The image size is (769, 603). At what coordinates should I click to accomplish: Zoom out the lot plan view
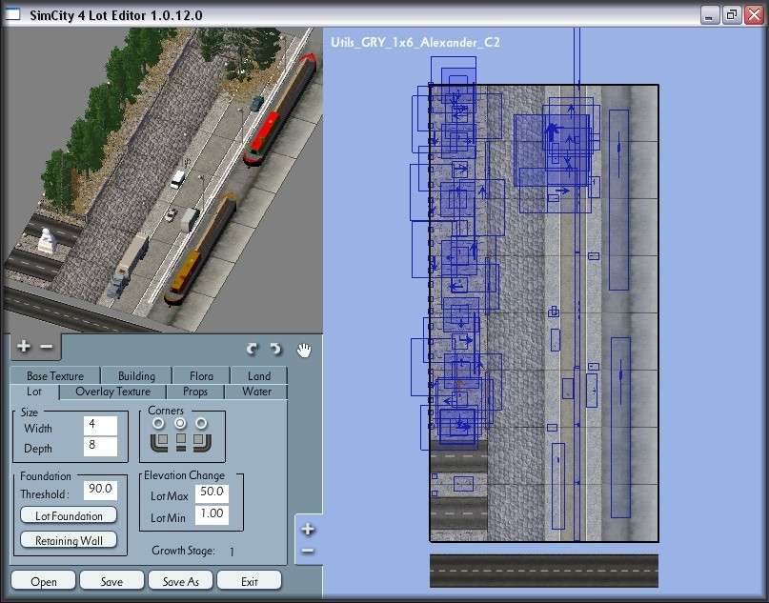(308, 551)
